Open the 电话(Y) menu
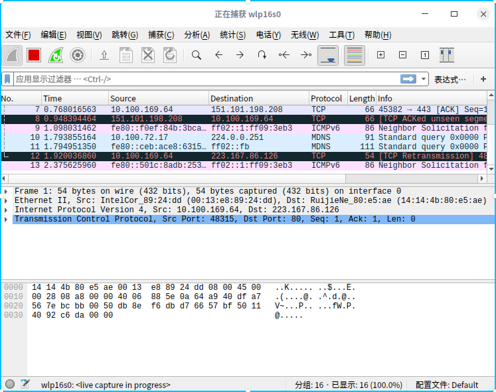Image resolution: width=496 pixels, height=392 pixels. (x=268, y=34)
